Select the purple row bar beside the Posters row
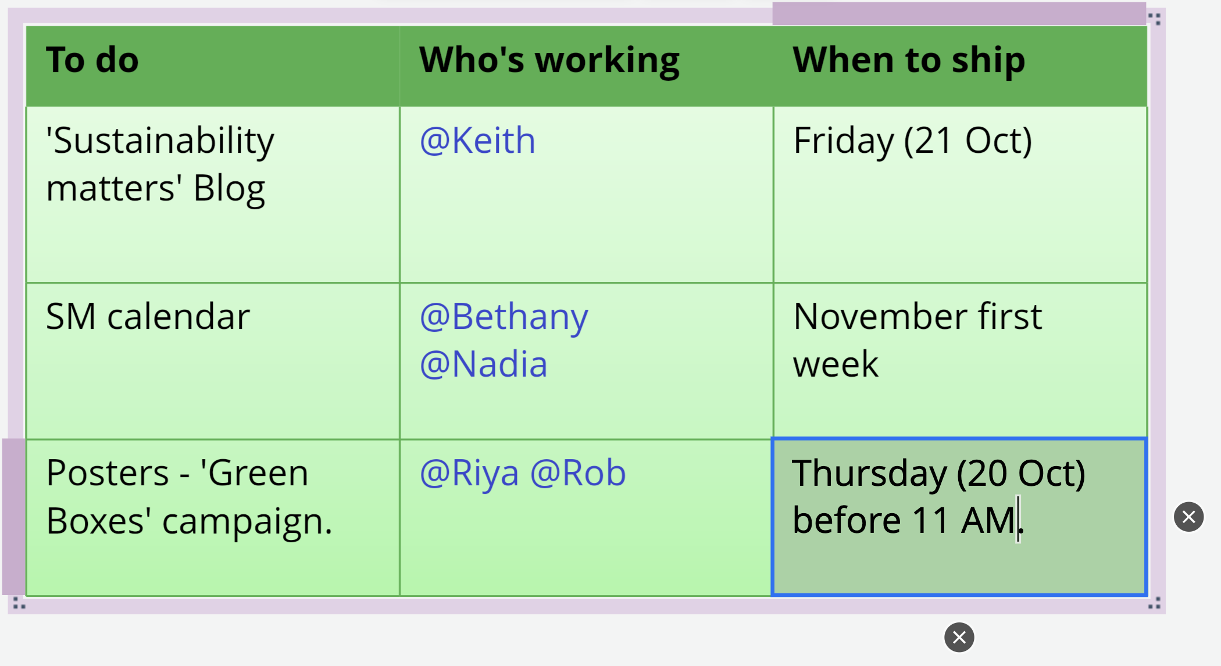This screenshot has height=666, width=1221. point(13,517)
